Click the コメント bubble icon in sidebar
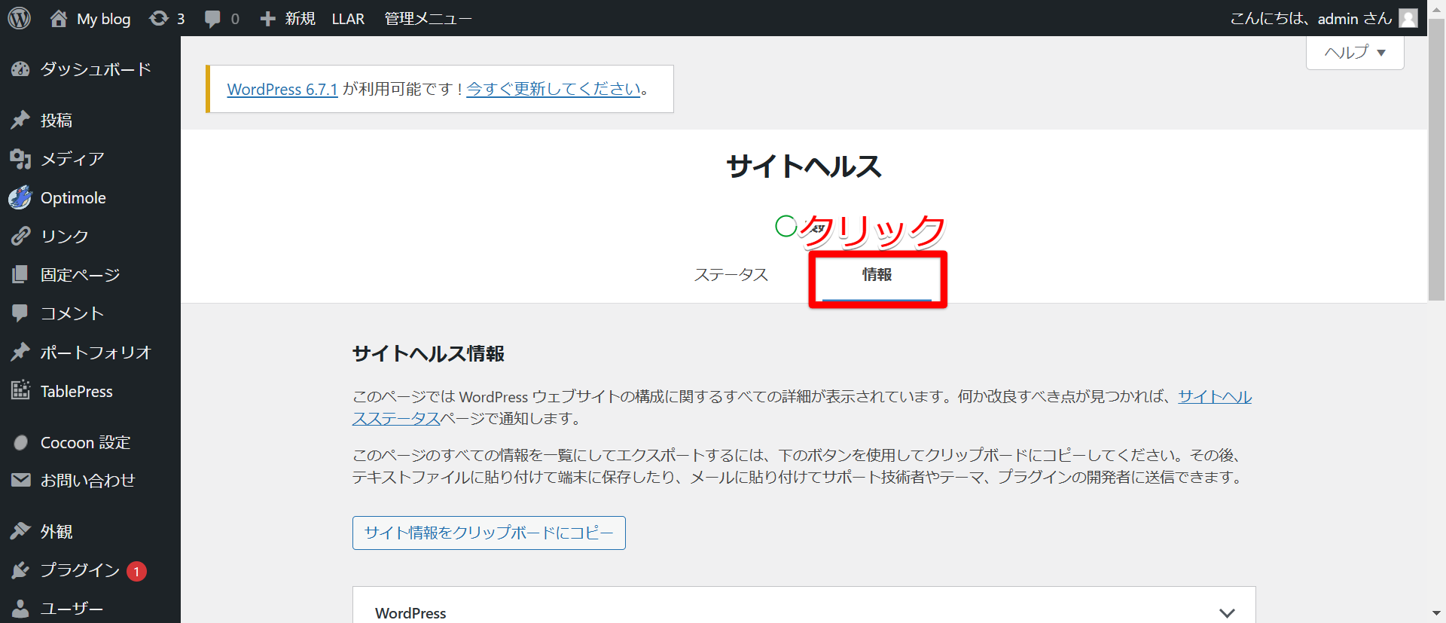 [20, 313]
